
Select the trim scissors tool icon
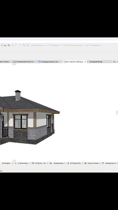coord(5,45)
